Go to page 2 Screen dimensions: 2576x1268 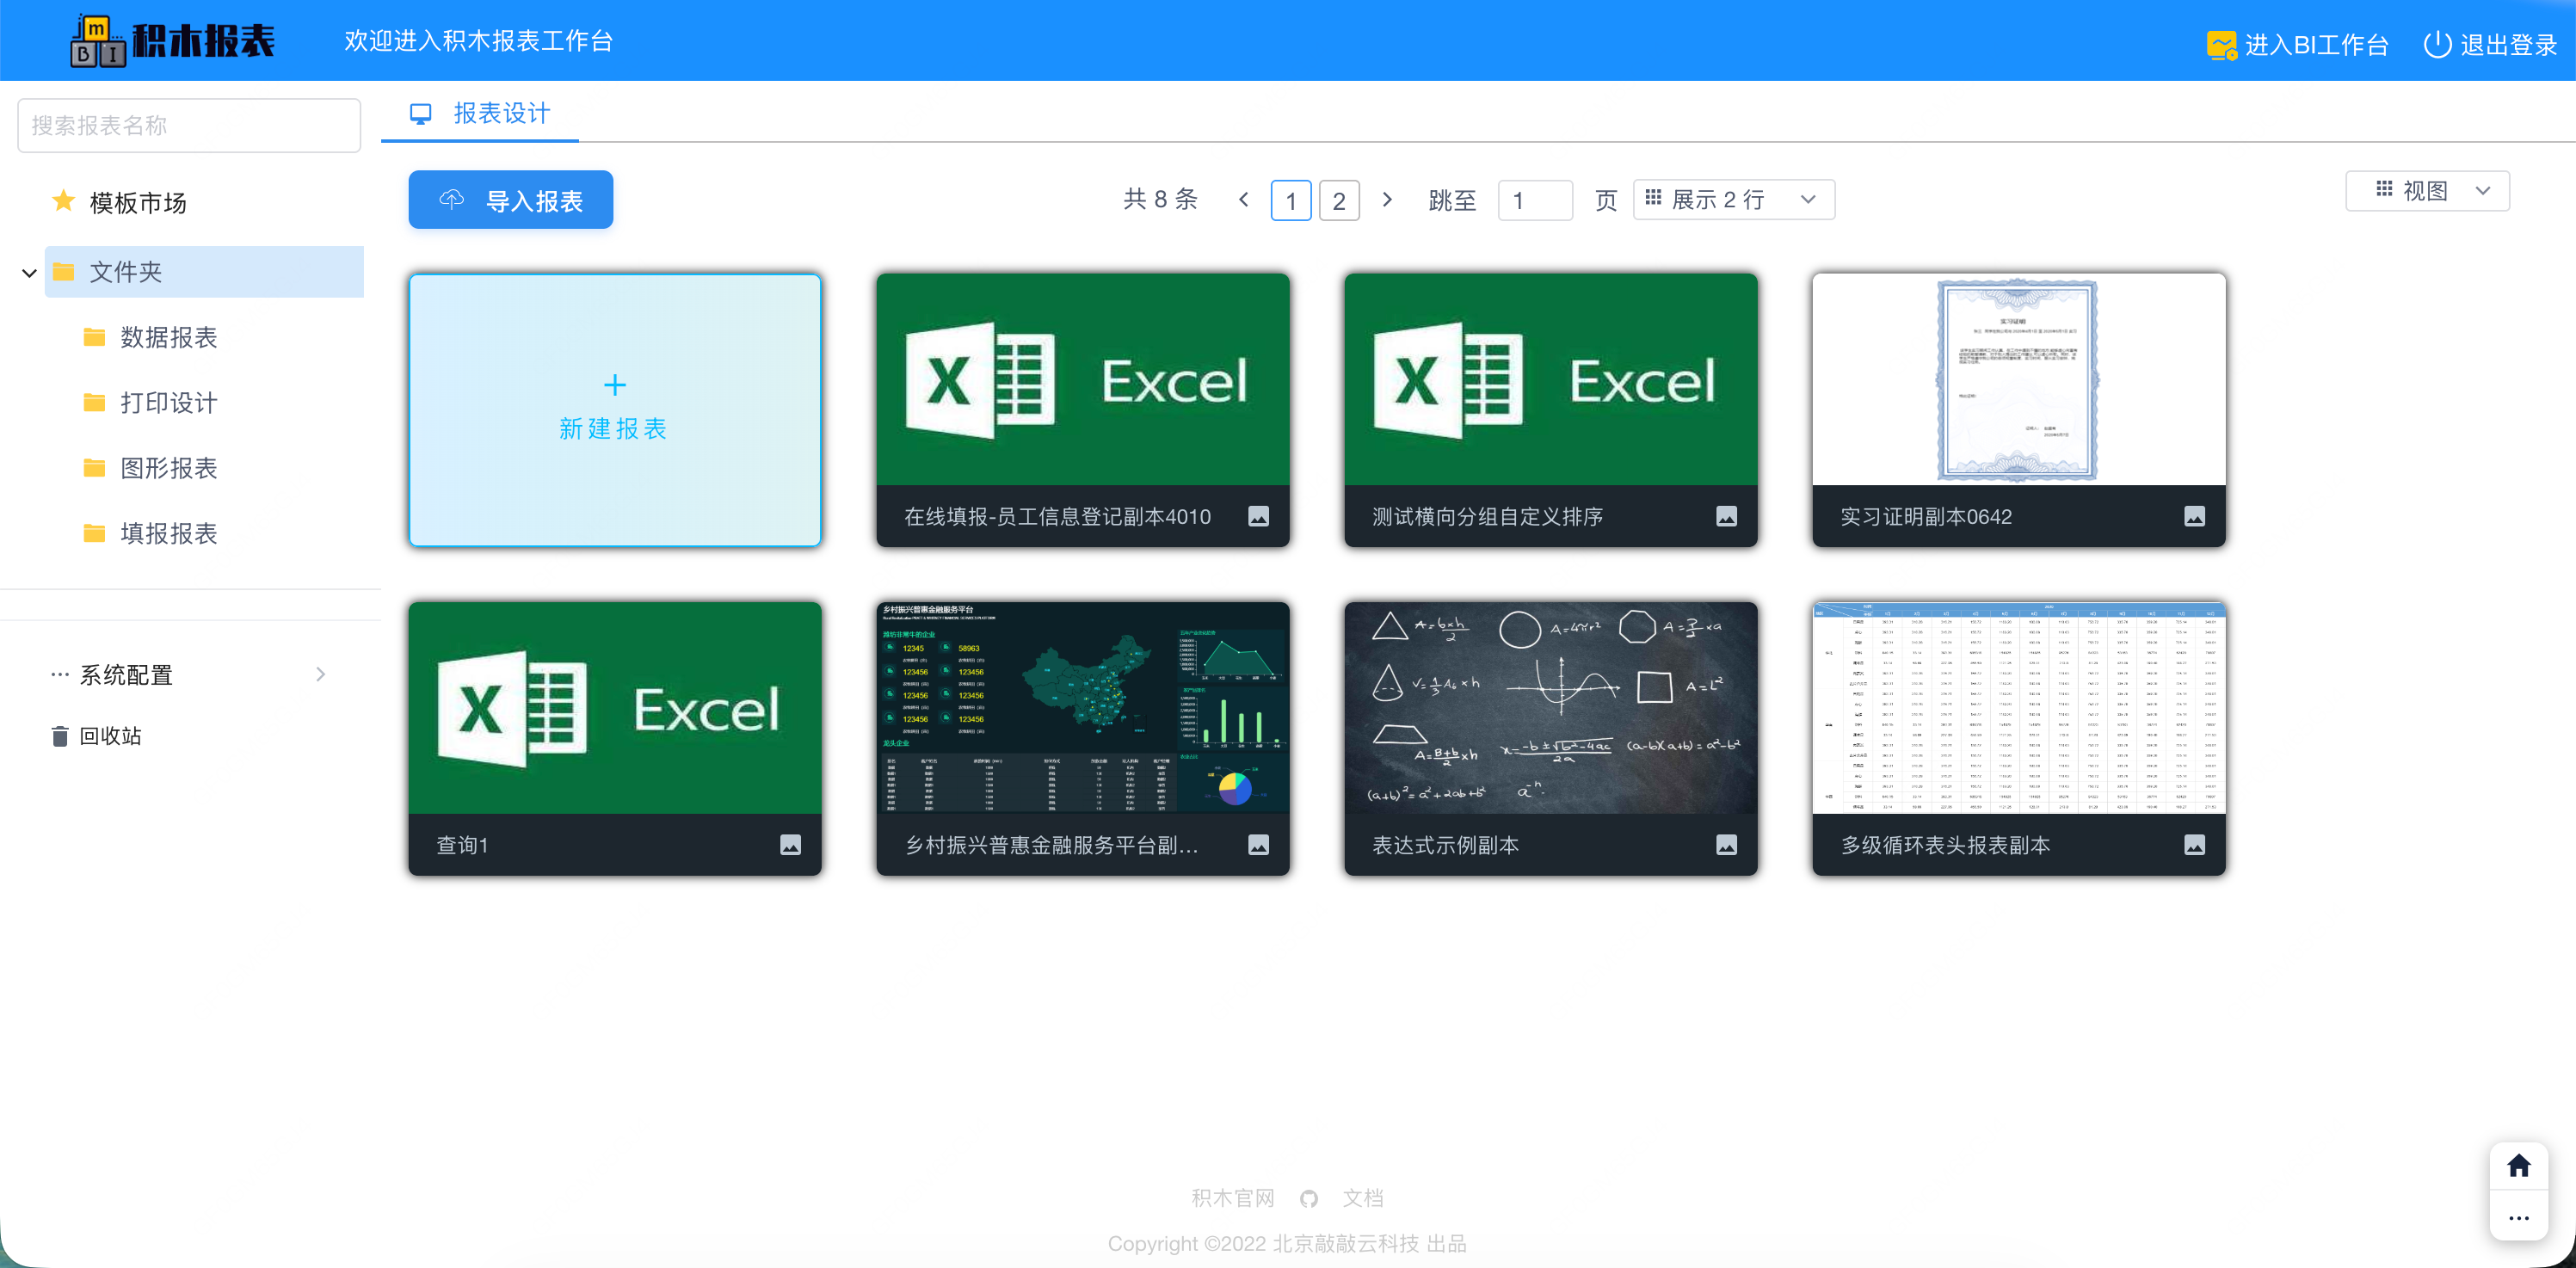point(1339,200)
